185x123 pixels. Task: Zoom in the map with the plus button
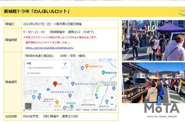click(112, 98)
